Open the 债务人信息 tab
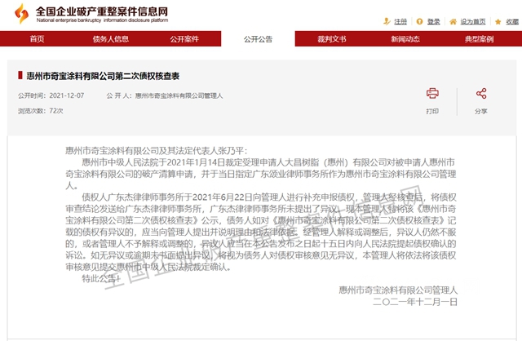 [x=111, y=39]
